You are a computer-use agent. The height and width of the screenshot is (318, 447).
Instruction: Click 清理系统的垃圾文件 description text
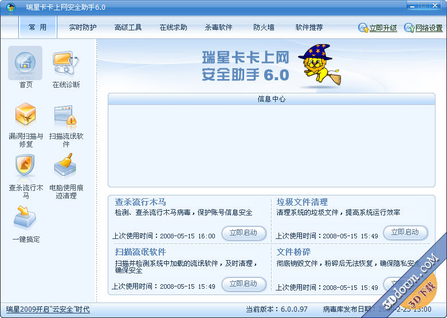(x=338, y=213)
